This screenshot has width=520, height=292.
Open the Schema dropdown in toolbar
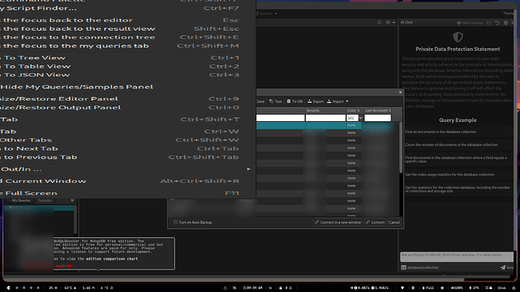pos(268,14)
